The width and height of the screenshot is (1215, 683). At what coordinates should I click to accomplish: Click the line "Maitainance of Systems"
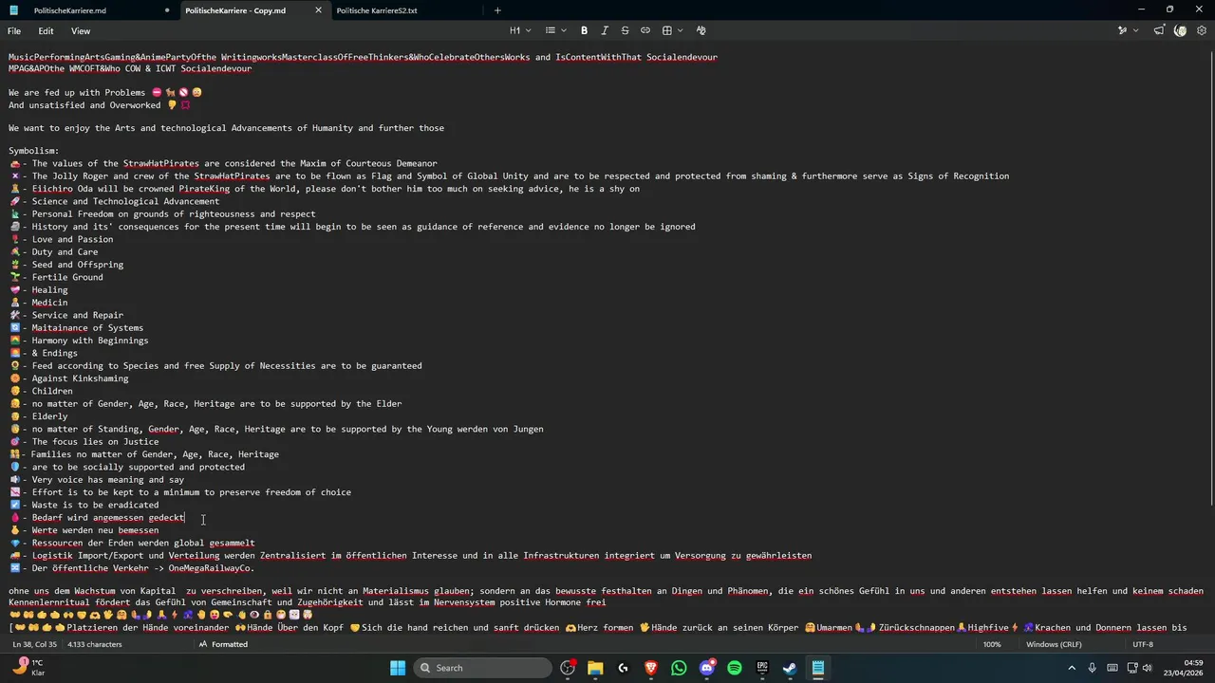pyautogui.click(x=87, y=328)
